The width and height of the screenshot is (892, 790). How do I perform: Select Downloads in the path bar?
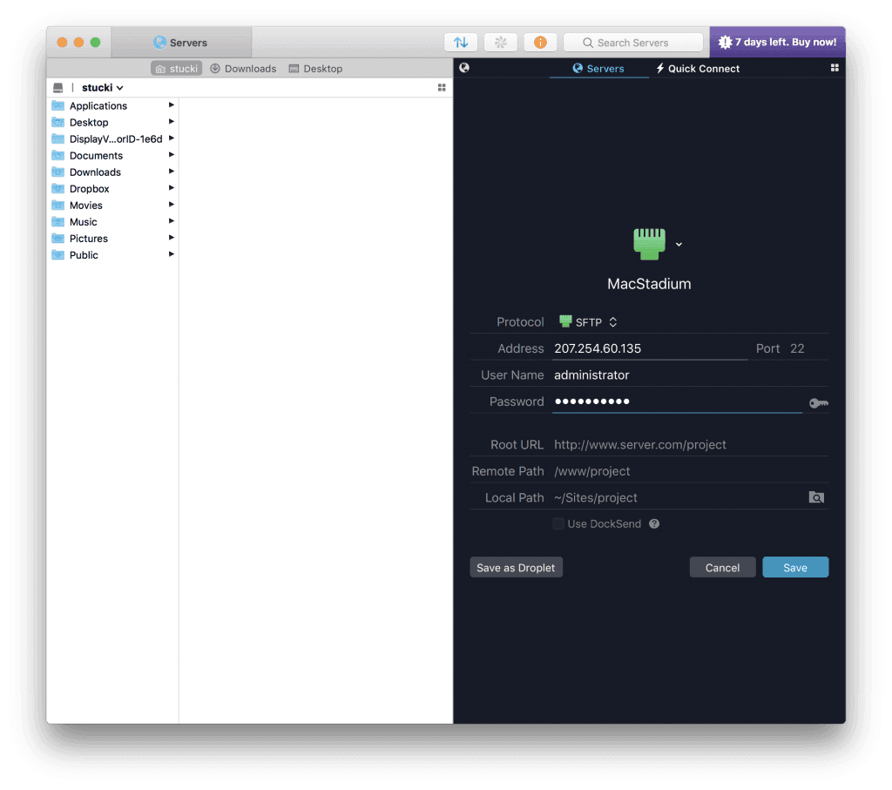(x=243, y=68)
